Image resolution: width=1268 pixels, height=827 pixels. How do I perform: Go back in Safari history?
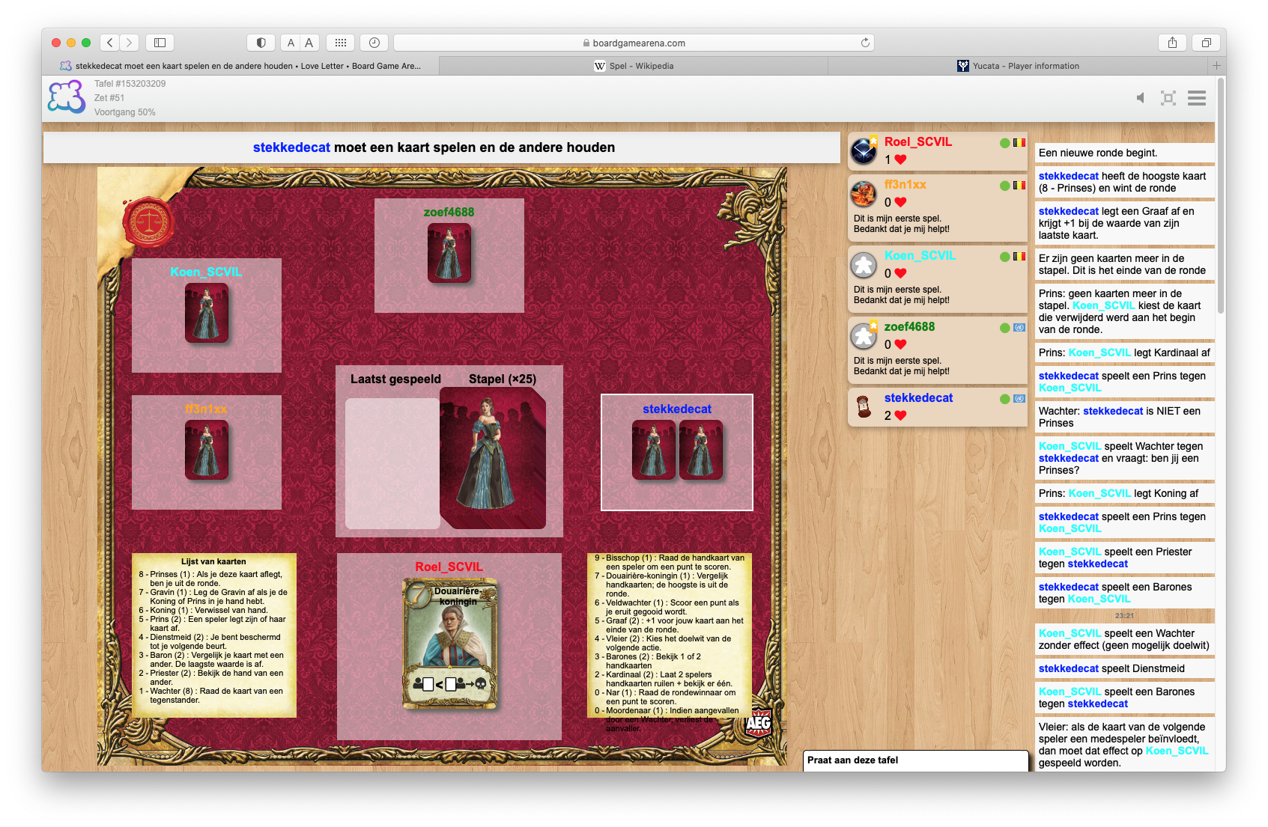pos(110,43)
